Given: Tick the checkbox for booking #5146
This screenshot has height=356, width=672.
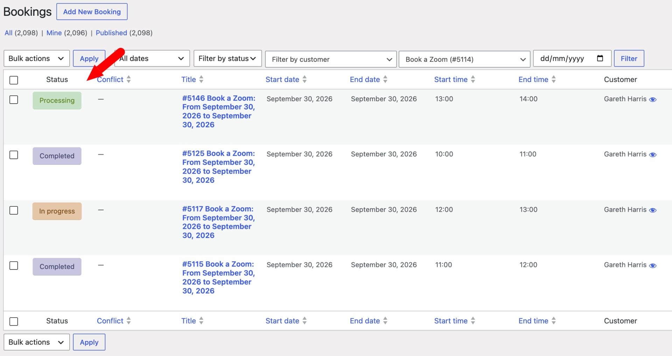Looking at the screenshot, I should pyautogui.click(x=14, y=100).
